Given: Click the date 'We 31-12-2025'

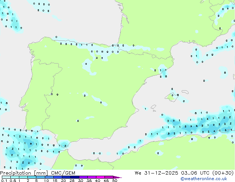Looking at the screenshot, I should tap(156, 173).
